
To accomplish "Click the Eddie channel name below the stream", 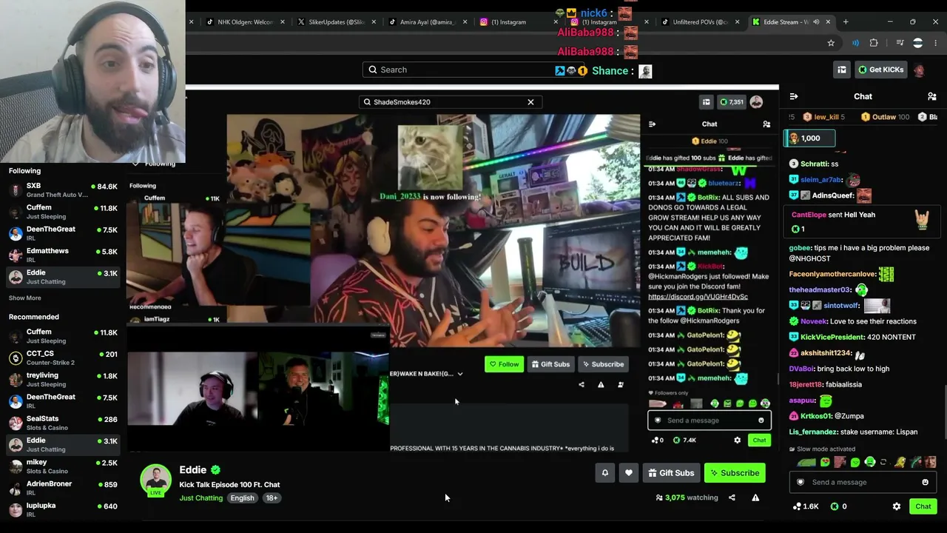I will click(x=192, y=469).
